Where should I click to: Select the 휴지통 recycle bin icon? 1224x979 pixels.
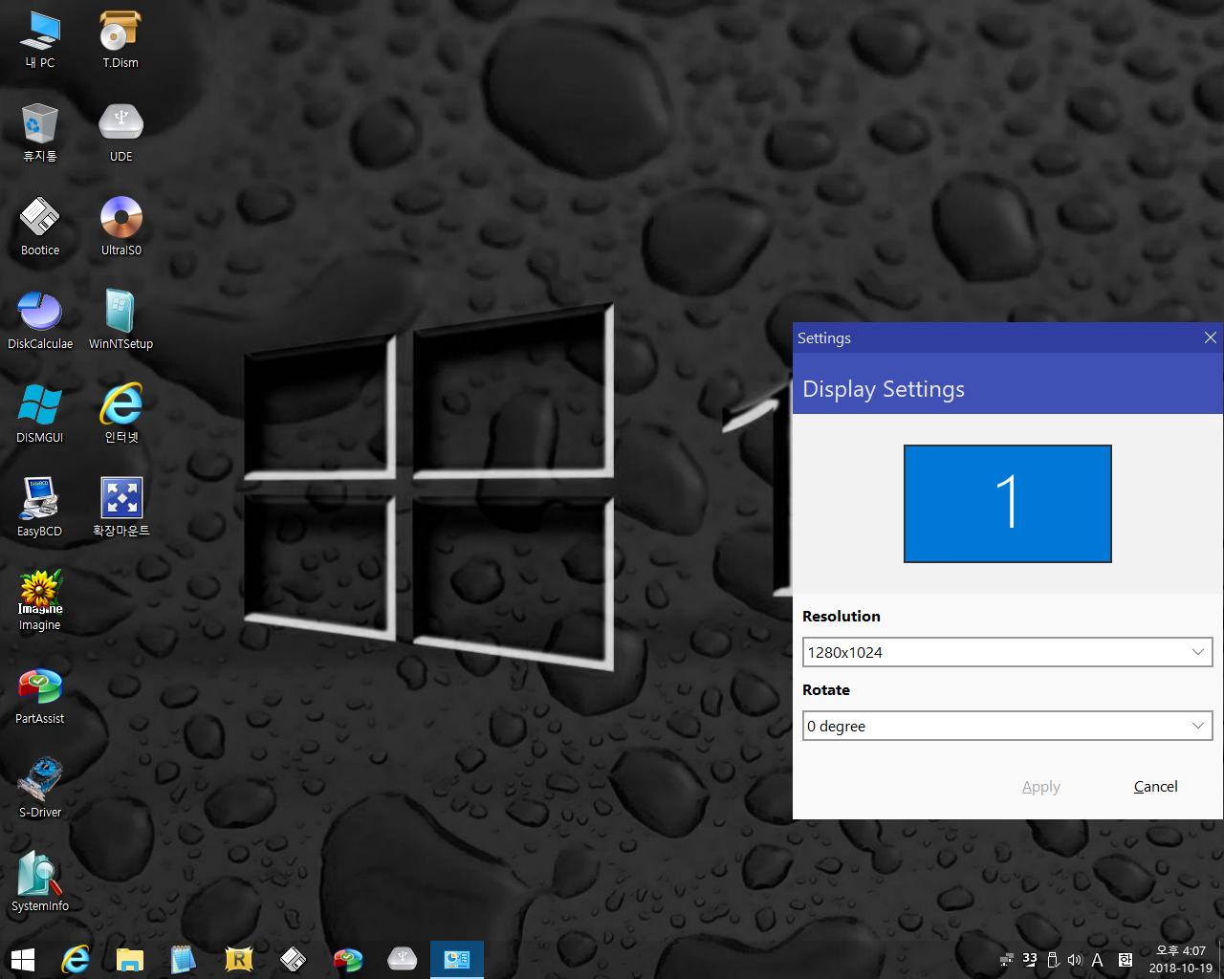coord(40,134)
